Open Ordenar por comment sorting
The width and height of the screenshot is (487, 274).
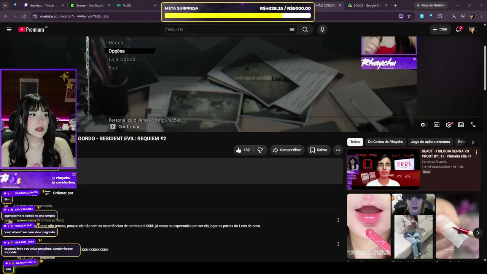click(59, 193)
